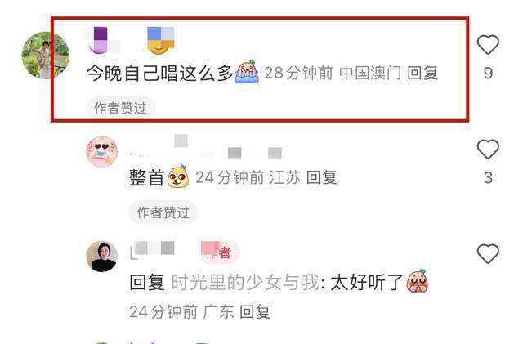Like the author's 太好听了 reply

488,253
